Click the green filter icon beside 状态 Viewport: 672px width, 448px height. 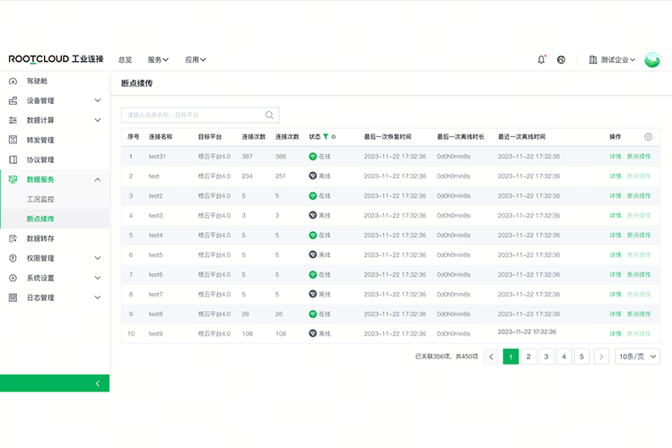click(x=326, y=137)
